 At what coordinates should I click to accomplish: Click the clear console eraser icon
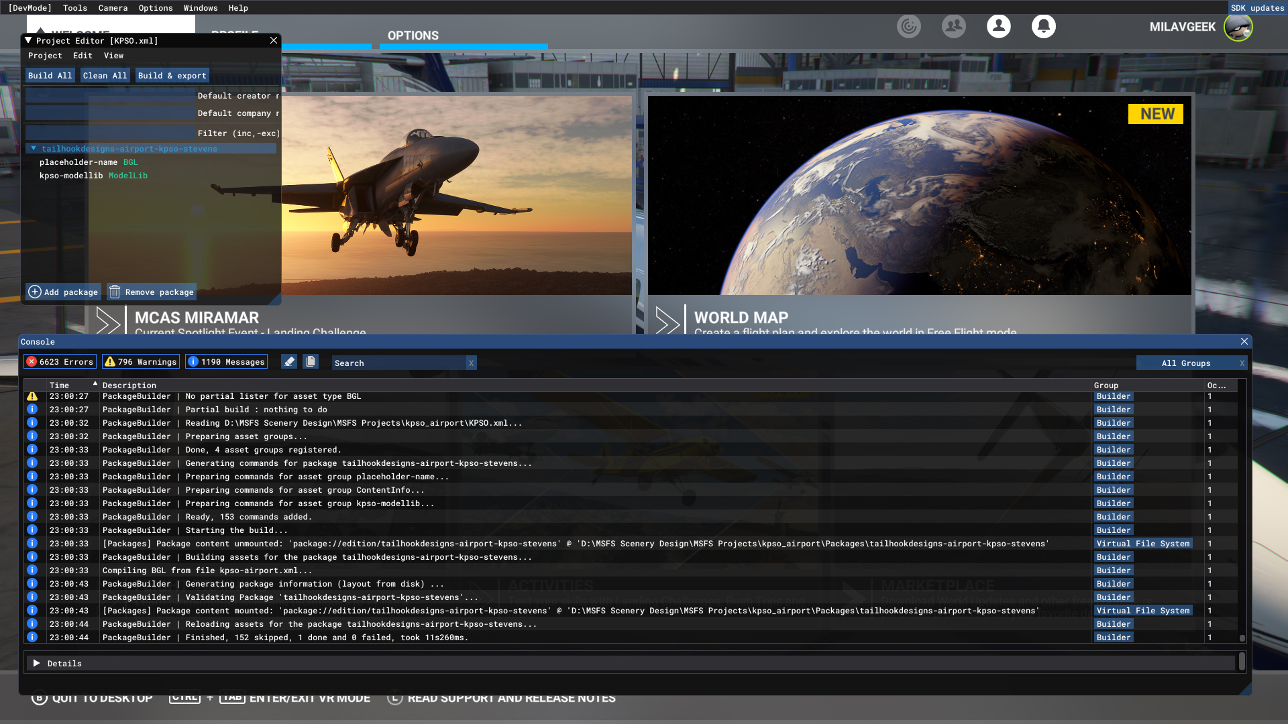289,362
